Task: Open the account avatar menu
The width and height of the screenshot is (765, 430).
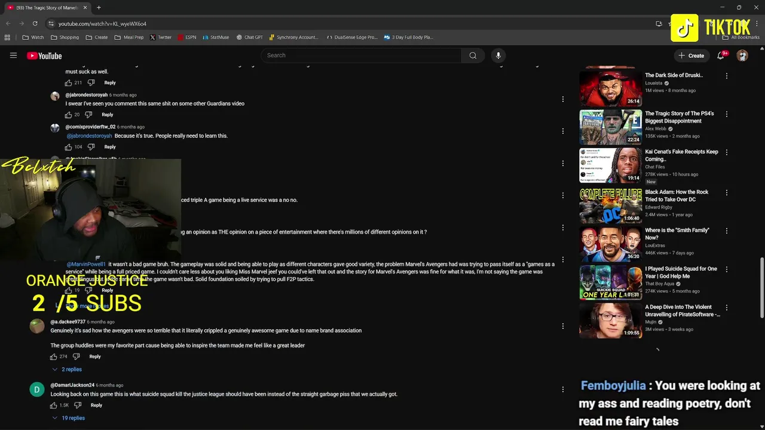Action: coord(742,56)
